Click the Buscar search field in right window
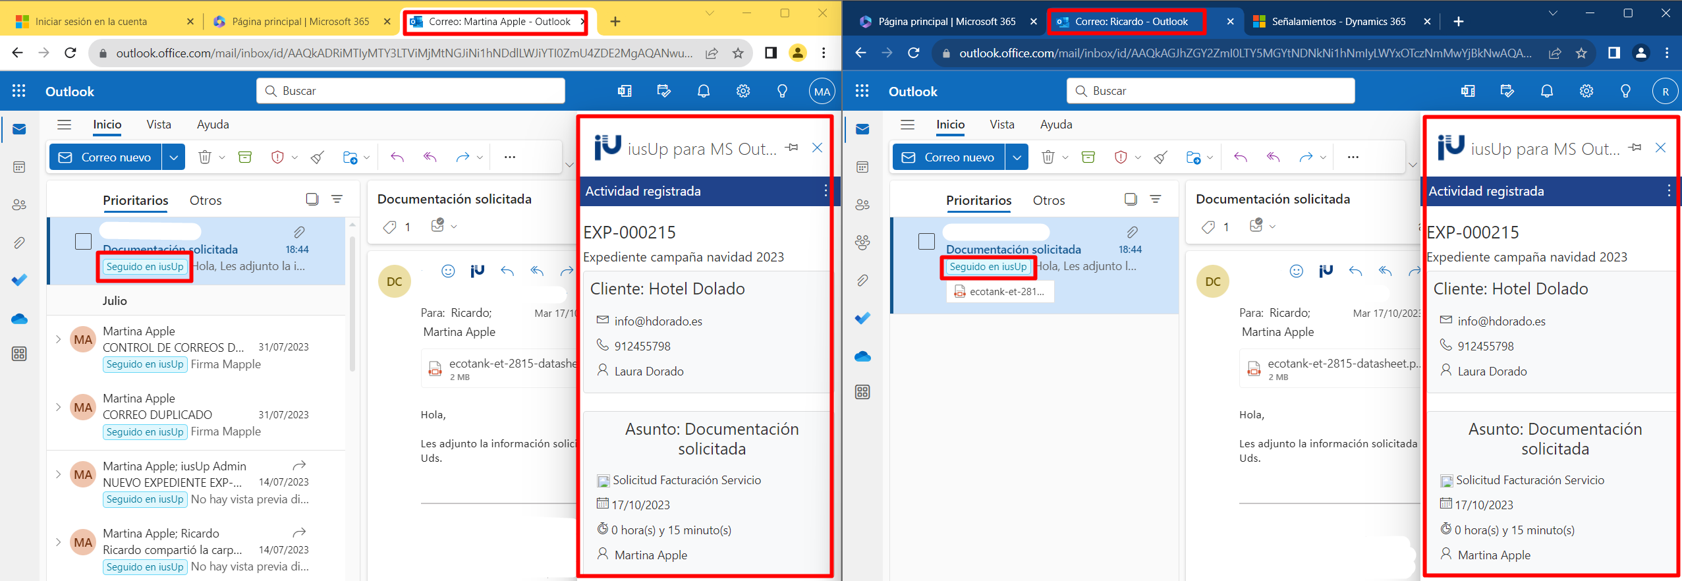Image resolution: width=1682 pixels, height=581 pixels. click(1212, 91)
